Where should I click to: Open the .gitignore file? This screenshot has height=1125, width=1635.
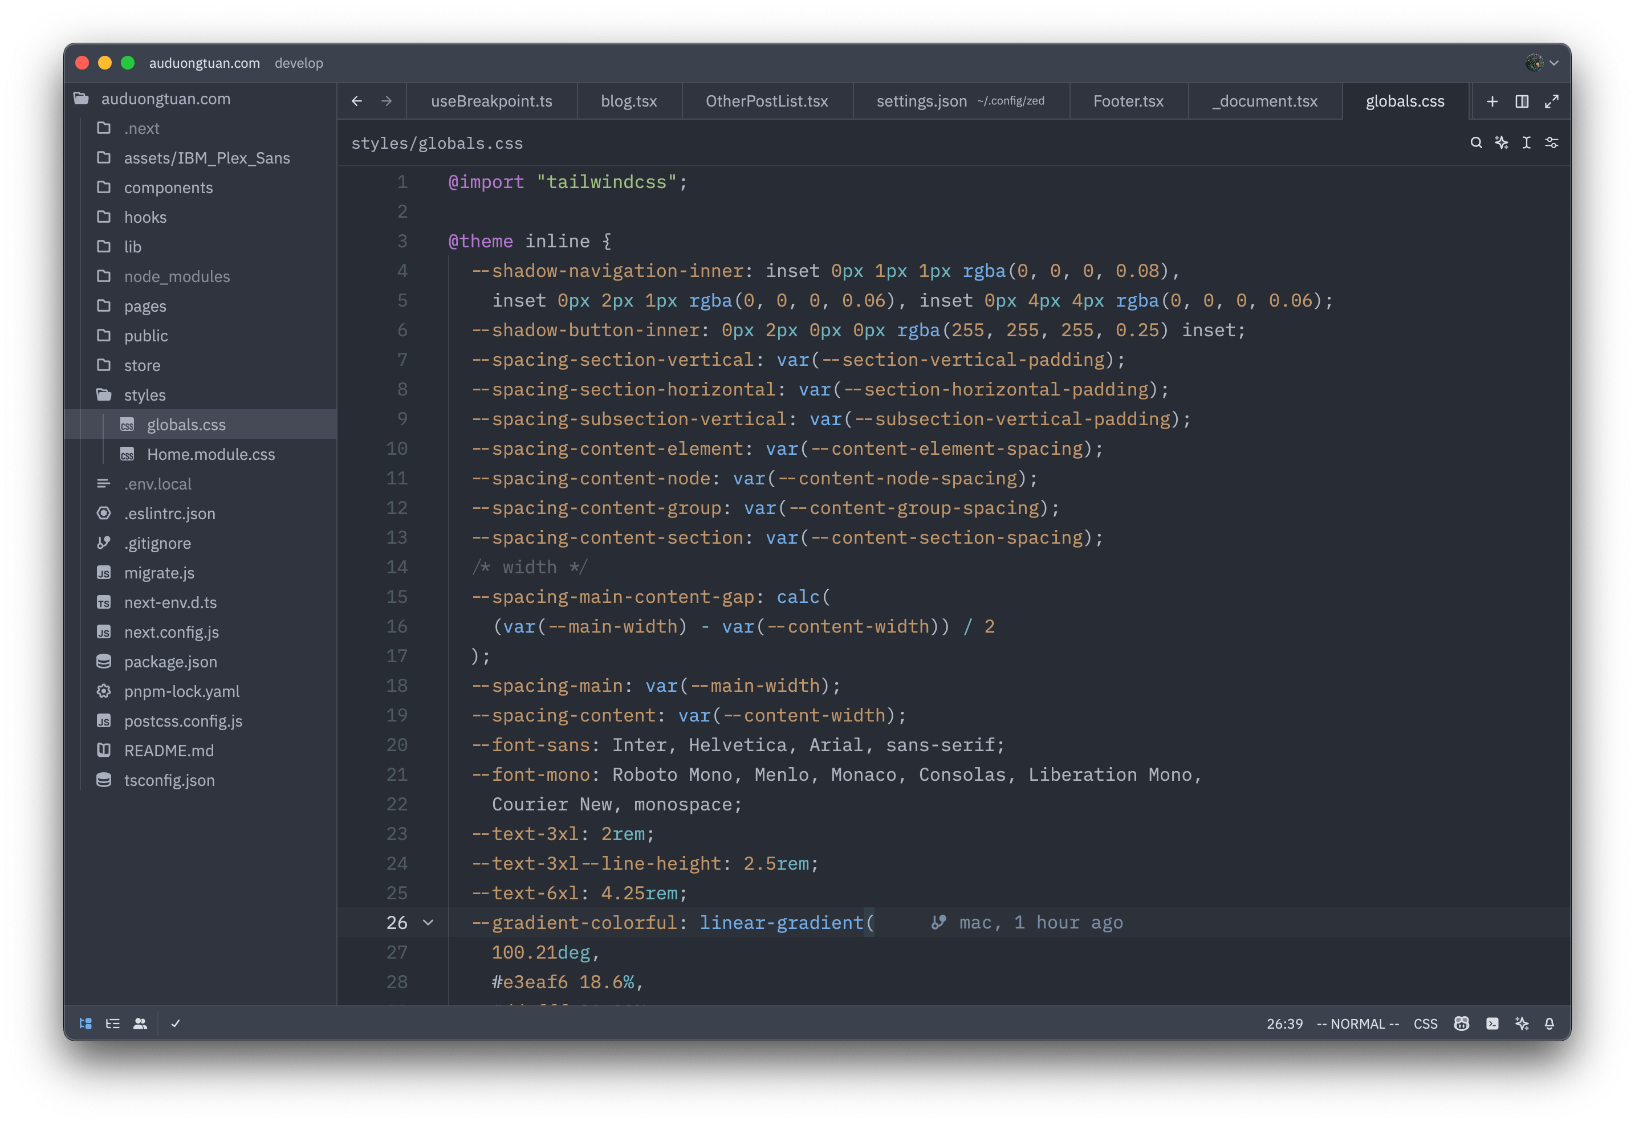[200, 543]
